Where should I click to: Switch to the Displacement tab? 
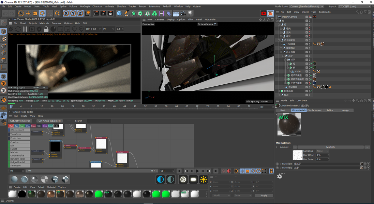point(314,110)
